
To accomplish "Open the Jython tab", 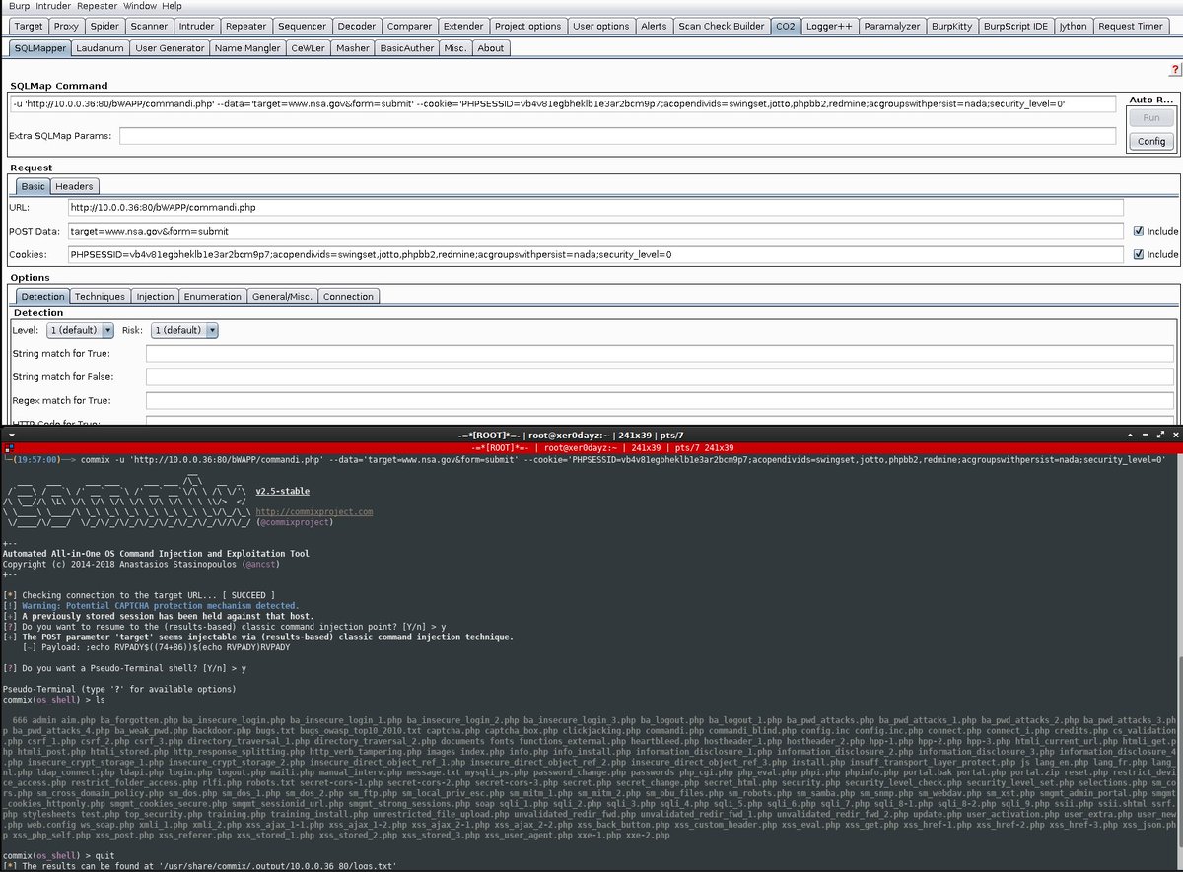I will pyautogui.click(x=1073, y=27).
